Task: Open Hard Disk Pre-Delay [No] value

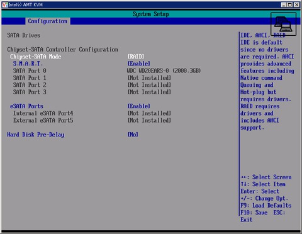Action: coord(133,135)
